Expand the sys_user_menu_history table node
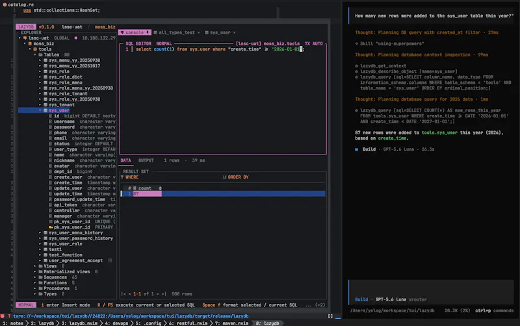 [x=40, y=233]
